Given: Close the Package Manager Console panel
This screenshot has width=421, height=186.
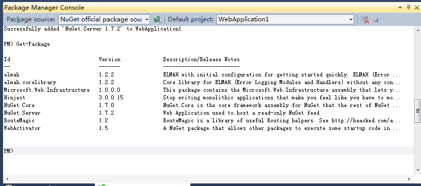Looking at the screenshot, I should pos(417,7).
